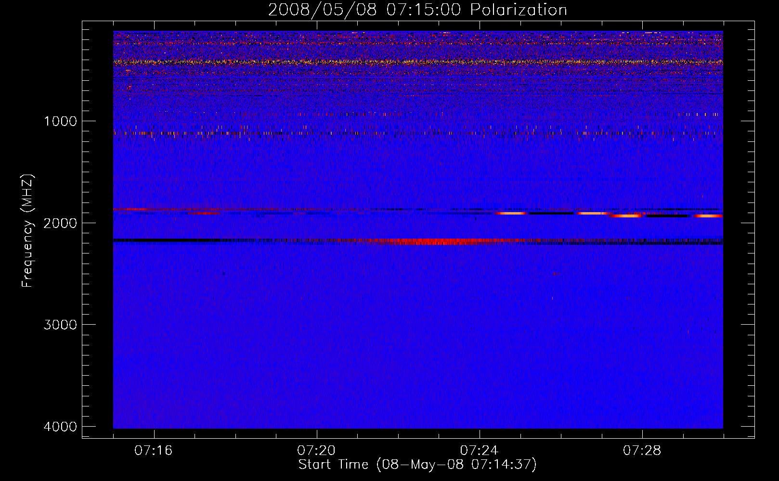This screenshot has height=481, width=779.
Task: Click the small dark speck near 2500 MHz on the left
Action: [x=223, y=274]
